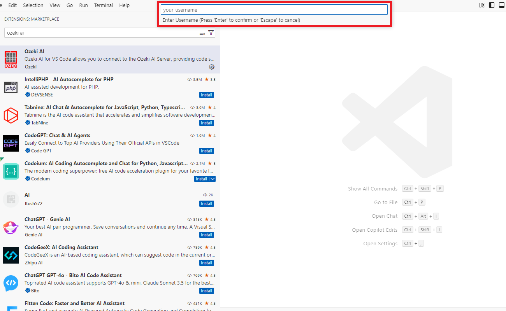
Task: Select the CodeGPT: Chat & AI Agents title
Action: [57, 135]
